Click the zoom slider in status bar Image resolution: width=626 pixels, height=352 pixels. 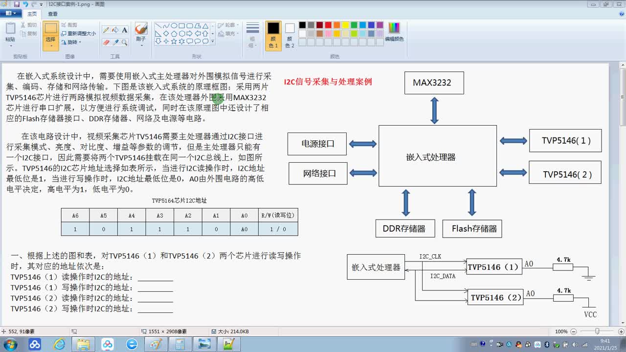(596, 331)
